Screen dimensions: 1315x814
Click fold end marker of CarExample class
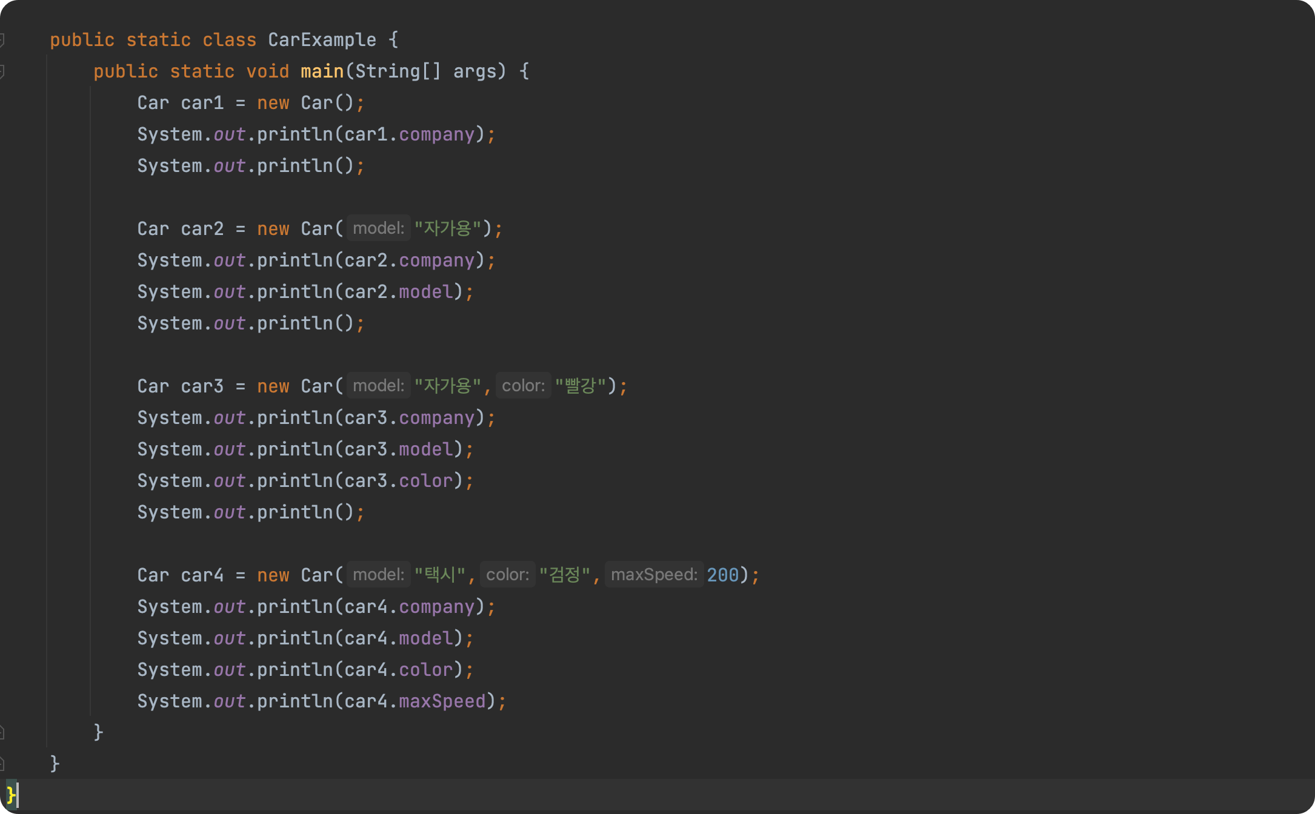tap(2, 763)
